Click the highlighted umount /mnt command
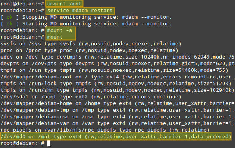The height and width of the screenshot is (148, 235). (64, 4)
